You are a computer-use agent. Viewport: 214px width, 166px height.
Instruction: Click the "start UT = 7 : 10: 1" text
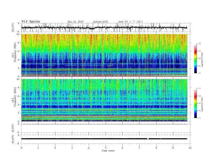(131, 22)
